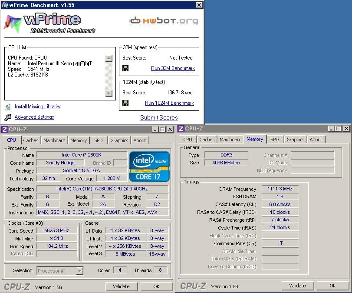Open the Submit Scores link
The height and width of the screenshot is (293, 352).
point(159,117)
